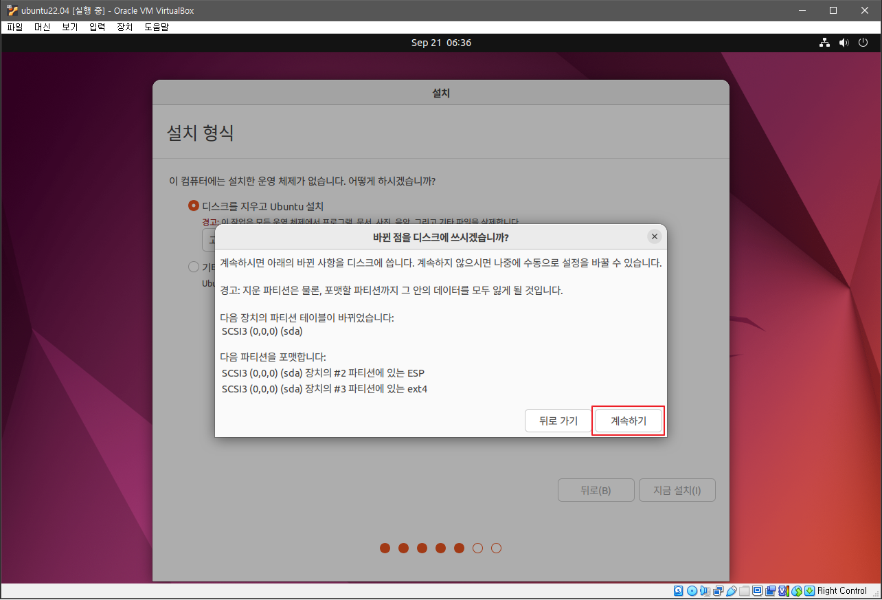The height and width of the screenshot is (600, 882).
Task: Click the display settings status icon
Action: (x=758, y=591)
